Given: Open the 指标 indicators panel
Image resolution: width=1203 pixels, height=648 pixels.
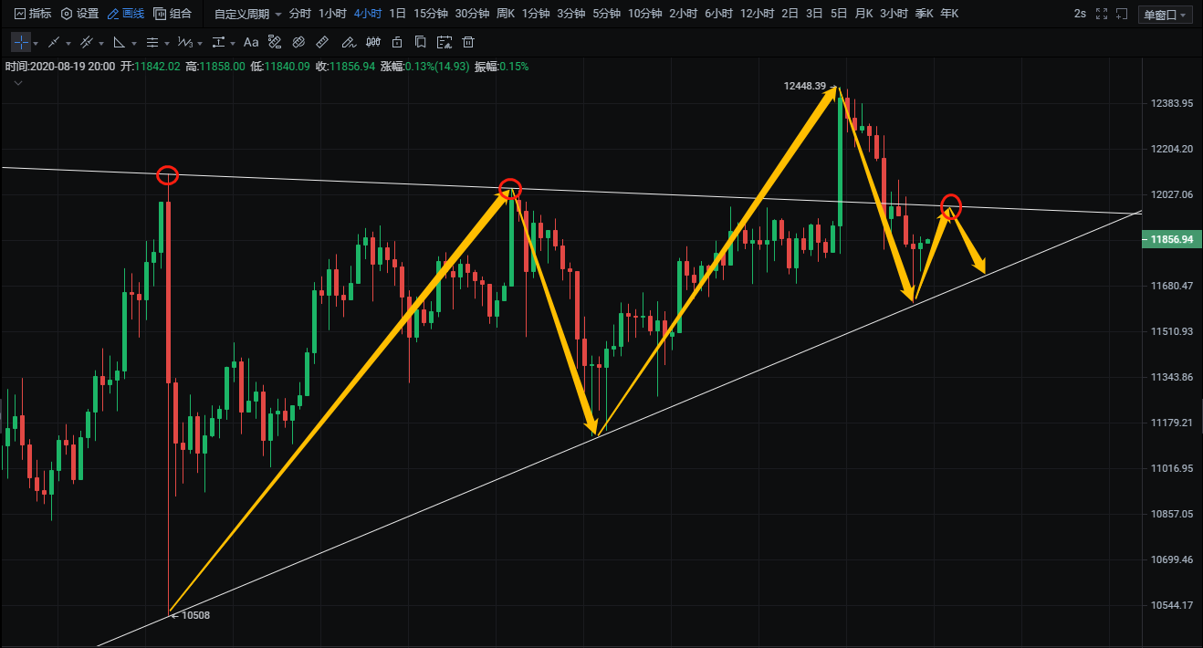Looking at the screenshot, I should pyautogui.click(x=32, y=14).
